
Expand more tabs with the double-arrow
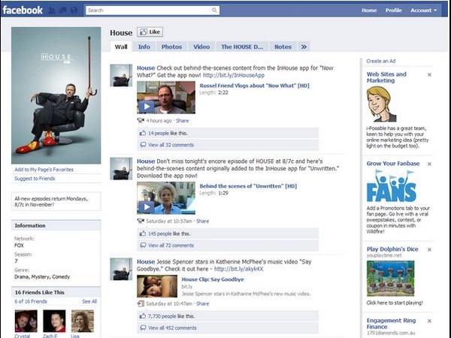pos(304,47)
